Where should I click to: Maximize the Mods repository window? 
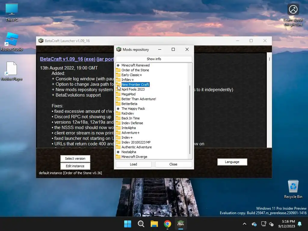point(173,50)
